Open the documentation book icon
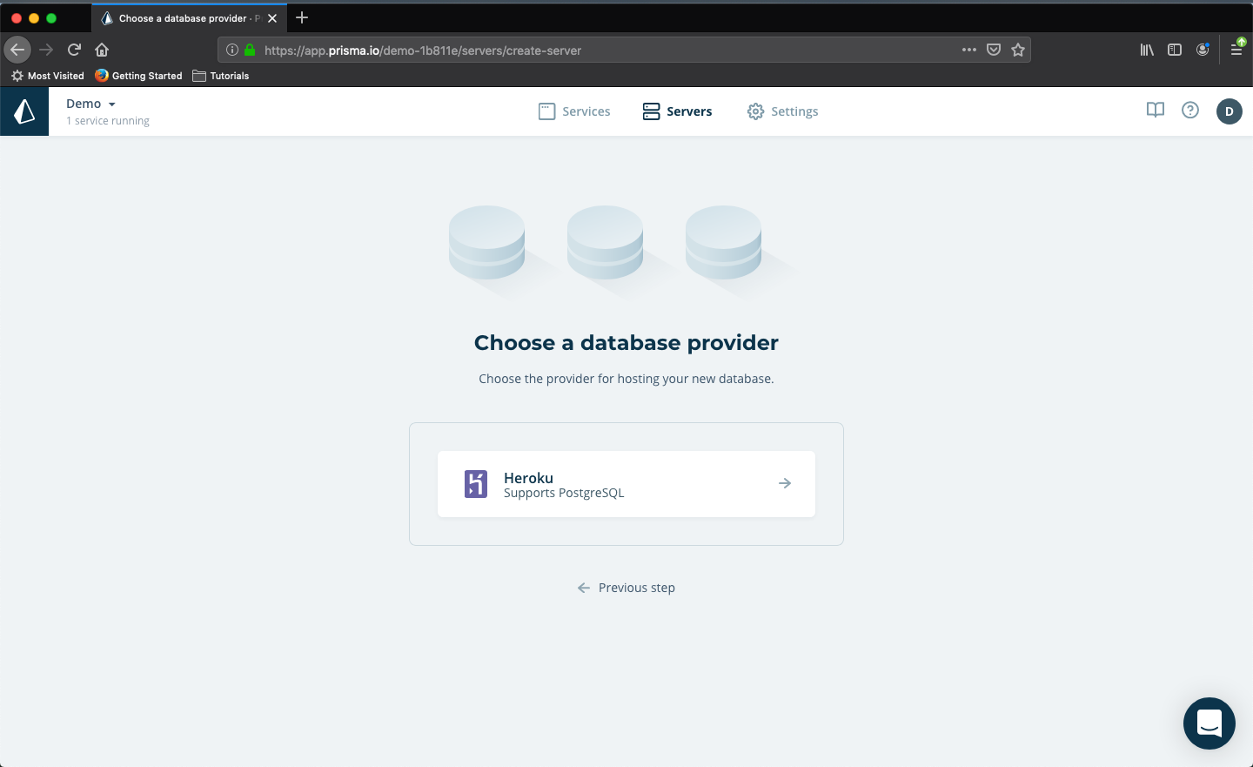1253x767 pixels. pos(1156,110)
